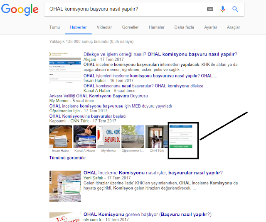Open the Kanal A Haber folders thumbnail
266x222 pixels.
coord(85,136)
